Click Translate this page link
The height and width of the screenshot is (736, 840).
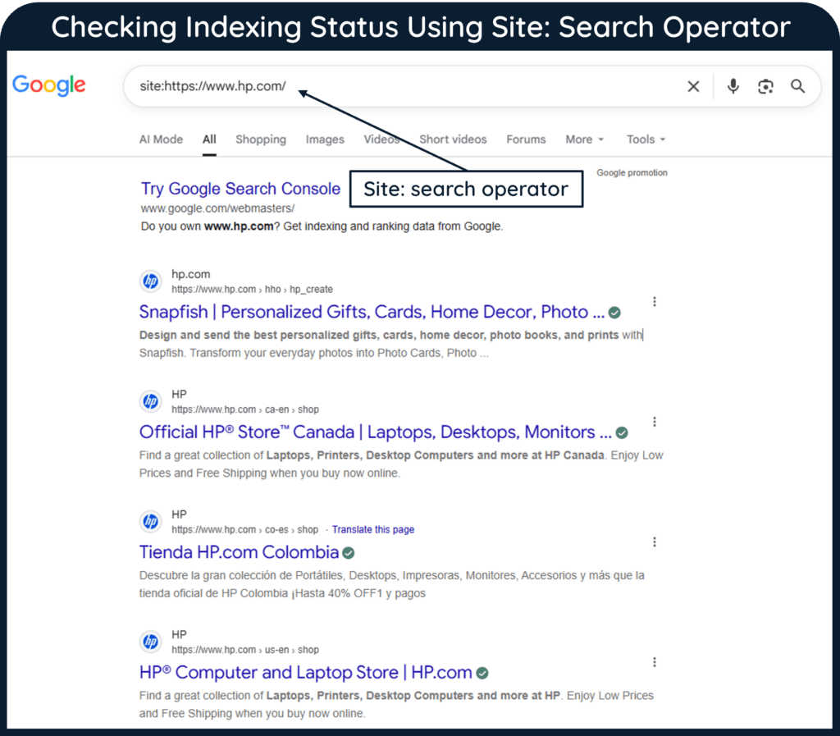click(373, 529)
